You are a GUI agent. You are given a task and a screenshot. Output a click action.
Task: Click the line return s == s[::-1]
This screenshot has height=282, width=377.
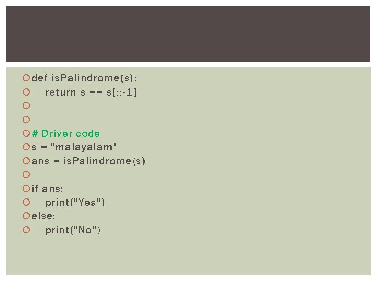click(x=91, y=92)
